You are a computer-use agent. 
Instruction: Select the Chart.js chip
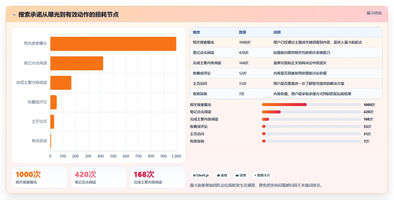201,175
